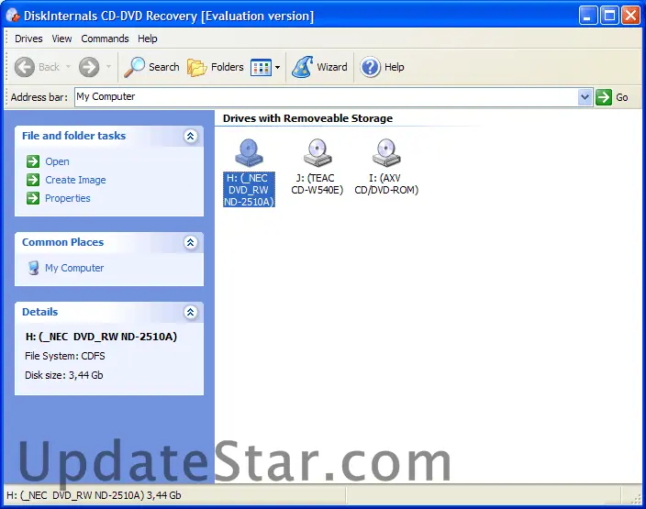Select the J: TEAC CD-W540E drive icon

317,153
